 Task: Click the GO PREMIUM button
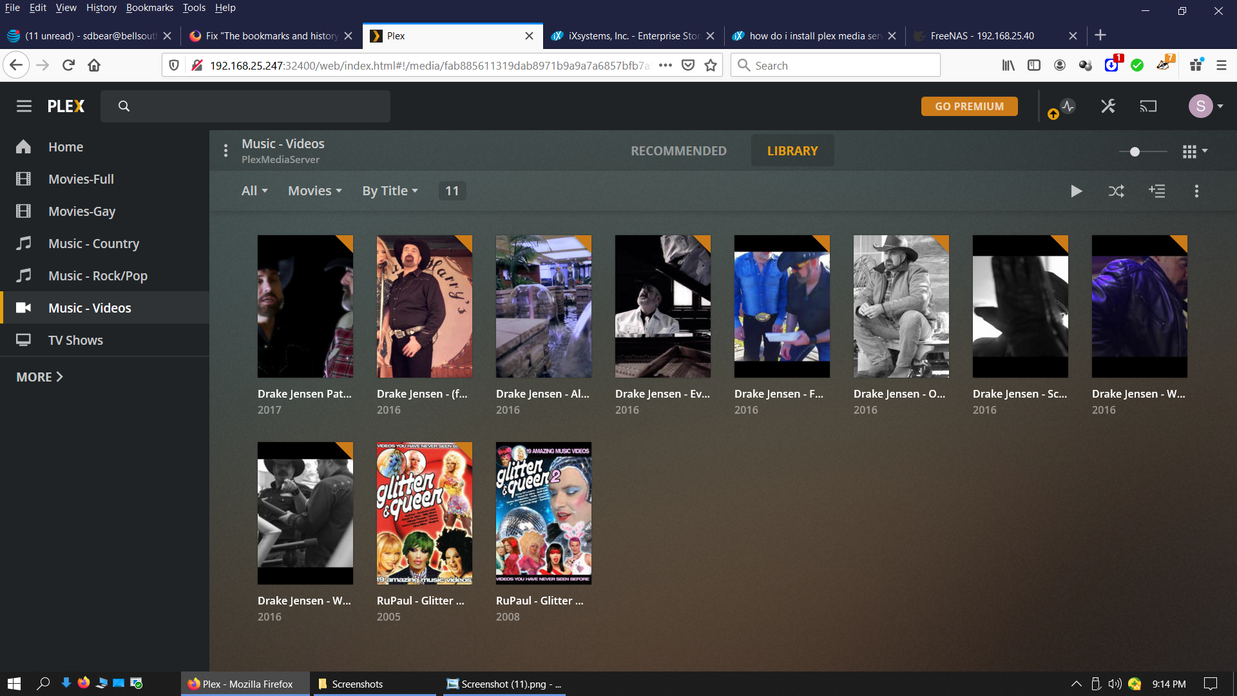(969, 106)
